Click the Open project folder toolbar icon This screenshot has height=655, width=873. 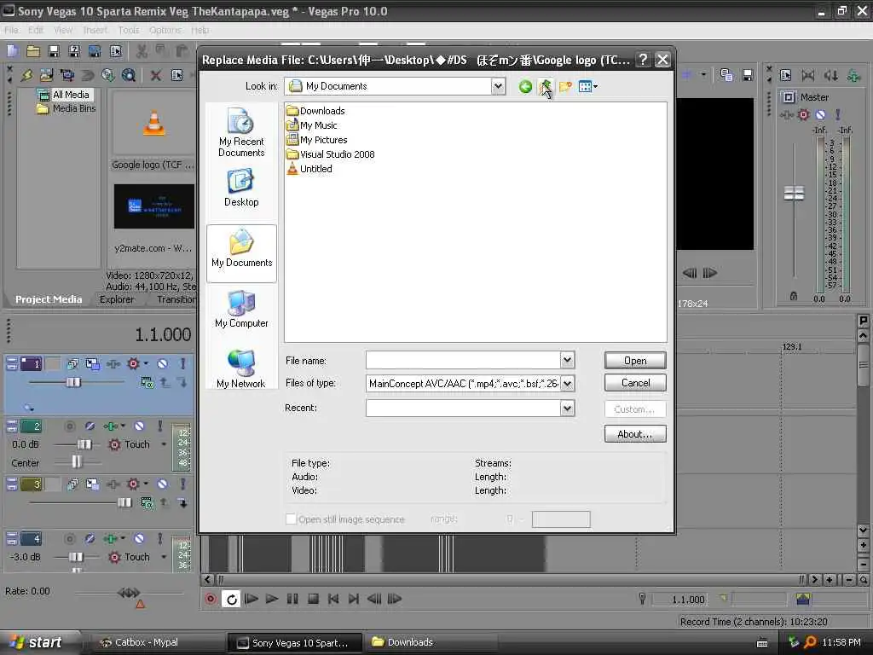(x=33, y=52)
